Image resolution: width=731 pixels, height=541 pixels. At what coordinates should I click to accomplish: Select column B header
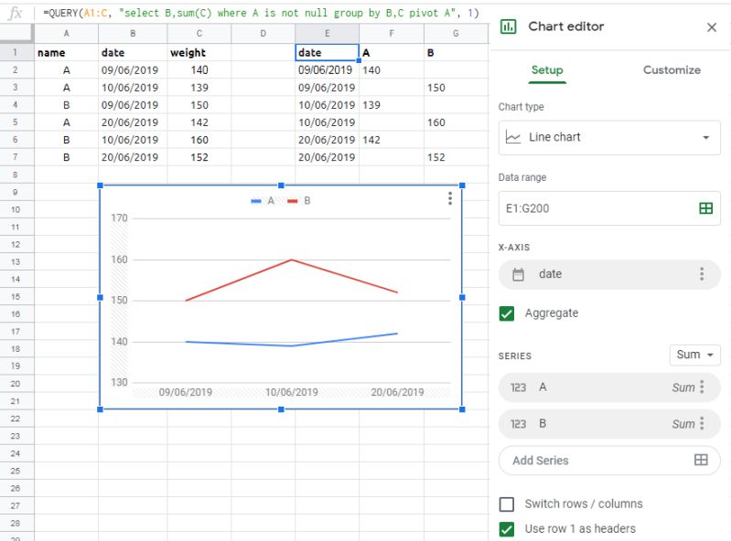pos(133,34)
